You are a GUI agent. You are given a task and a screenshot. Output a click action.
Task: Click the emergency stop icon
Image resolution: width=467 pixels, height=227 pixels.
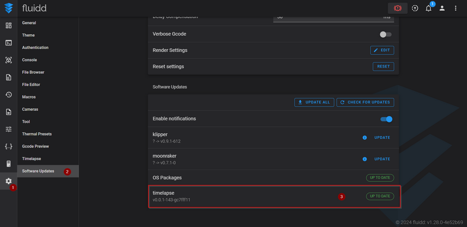[398, 8]
